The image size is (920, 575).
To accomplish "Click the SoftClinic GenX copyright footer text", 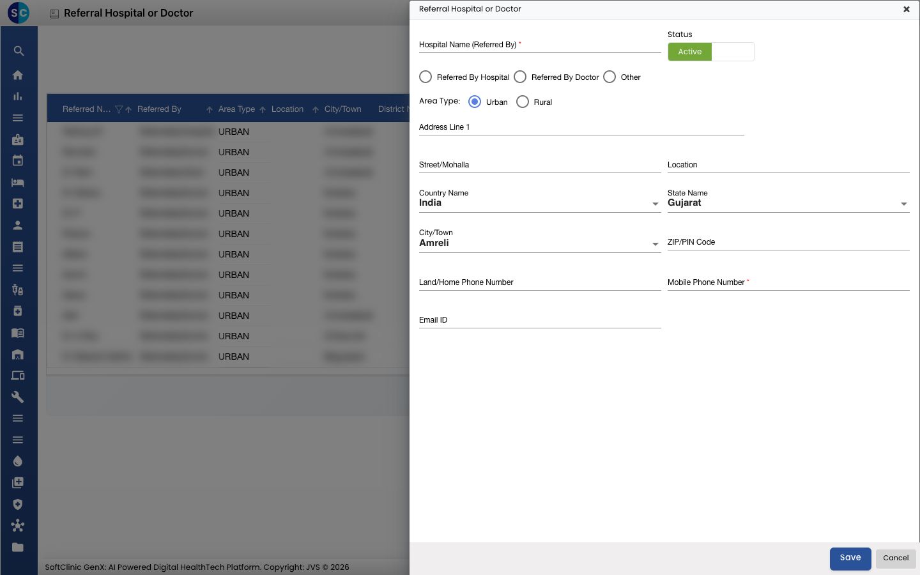I will coord(197,567).
